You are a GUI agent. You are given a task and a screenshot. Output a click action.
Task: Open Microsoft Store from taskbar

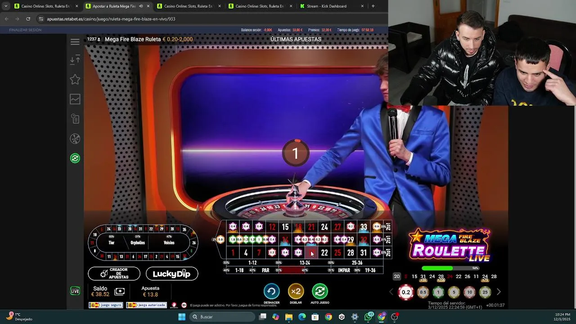click(315, 317)
